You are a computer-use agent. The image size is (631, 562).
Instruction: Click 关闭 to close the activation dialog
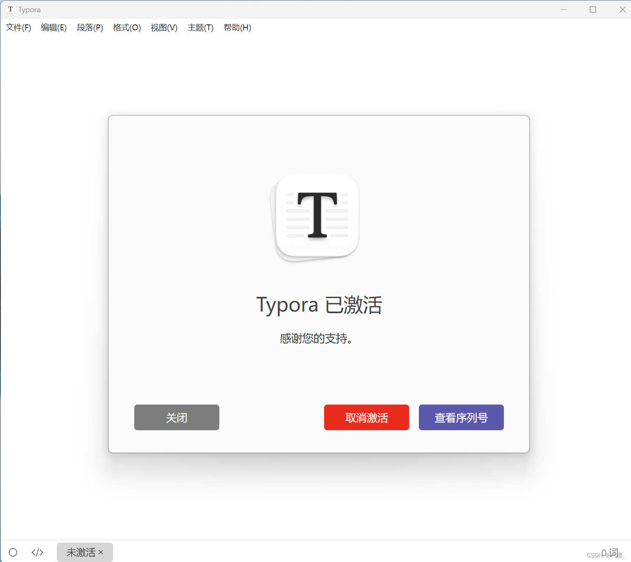pos(176,417)
